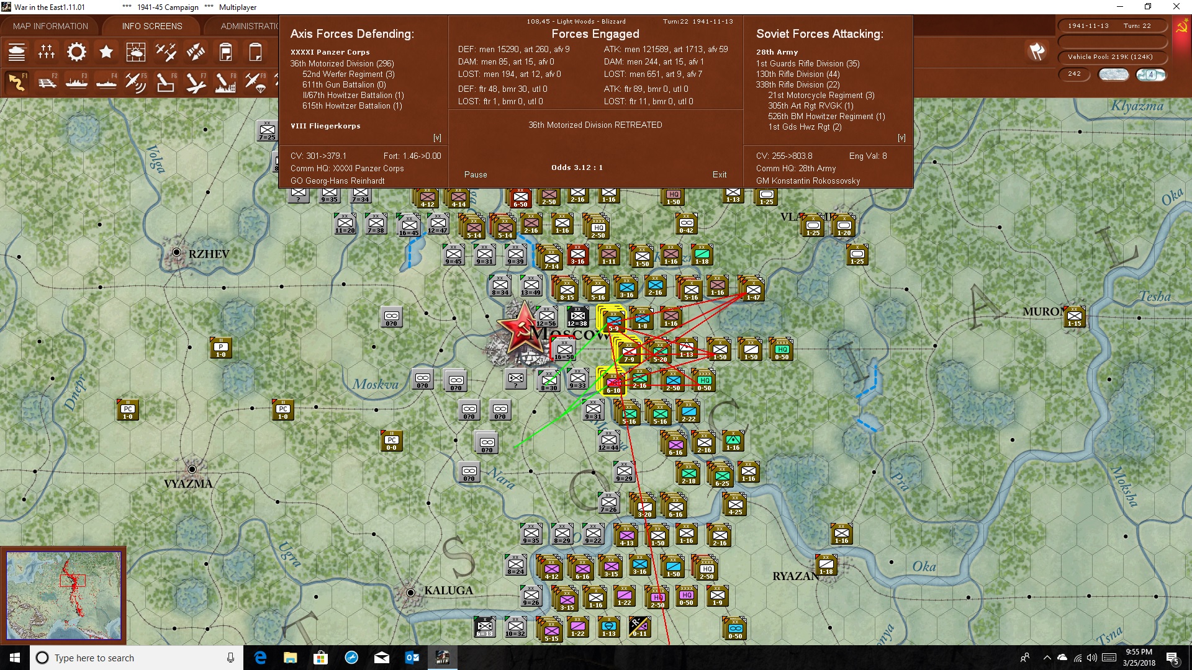1192x670 pixels.
Task: Select the PC 0-0 Soviet counter
Action: [391, 440]
